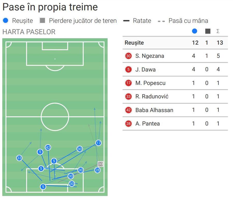Click the red 42 badge beside Baba Alhassan
The image size is (233, 200).
[128, 110]
